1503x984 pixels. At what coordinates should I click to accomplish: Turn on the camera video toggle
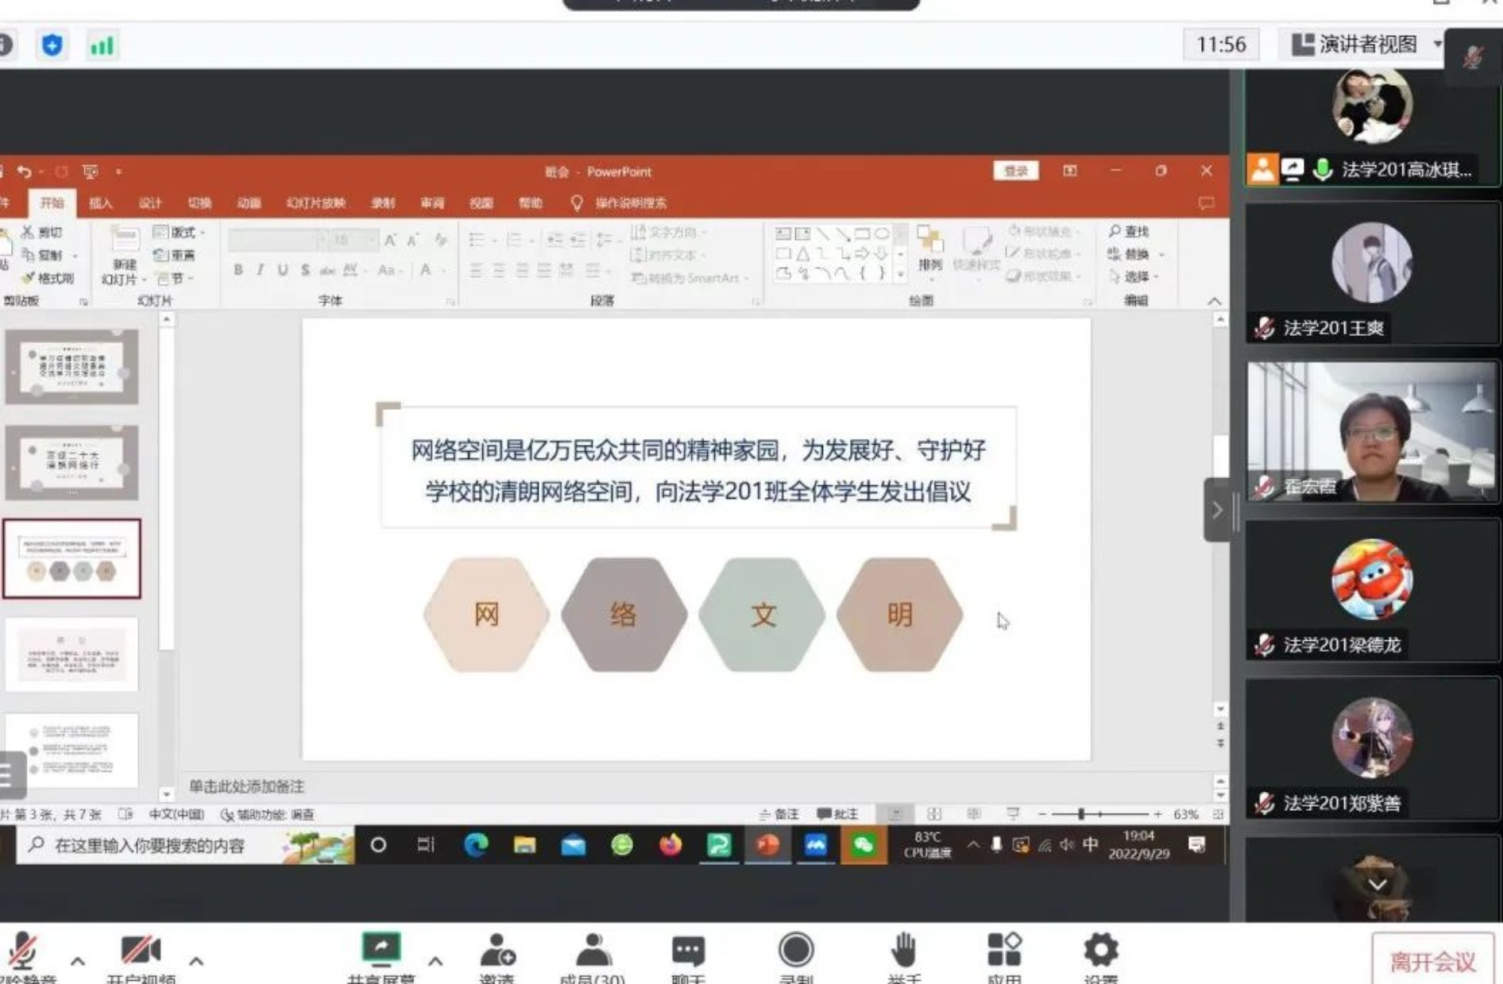click(141, 951)
